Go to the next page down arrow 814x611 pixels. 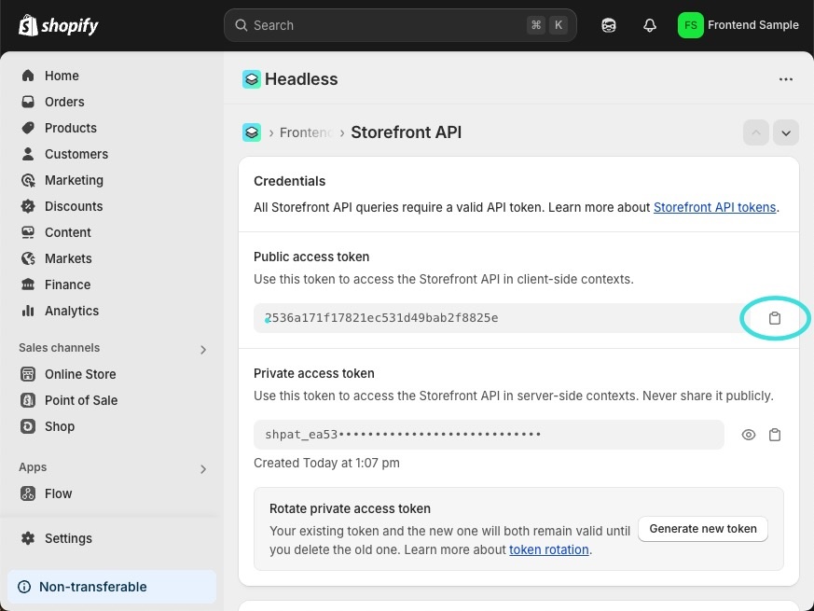[x=786, y=133]
